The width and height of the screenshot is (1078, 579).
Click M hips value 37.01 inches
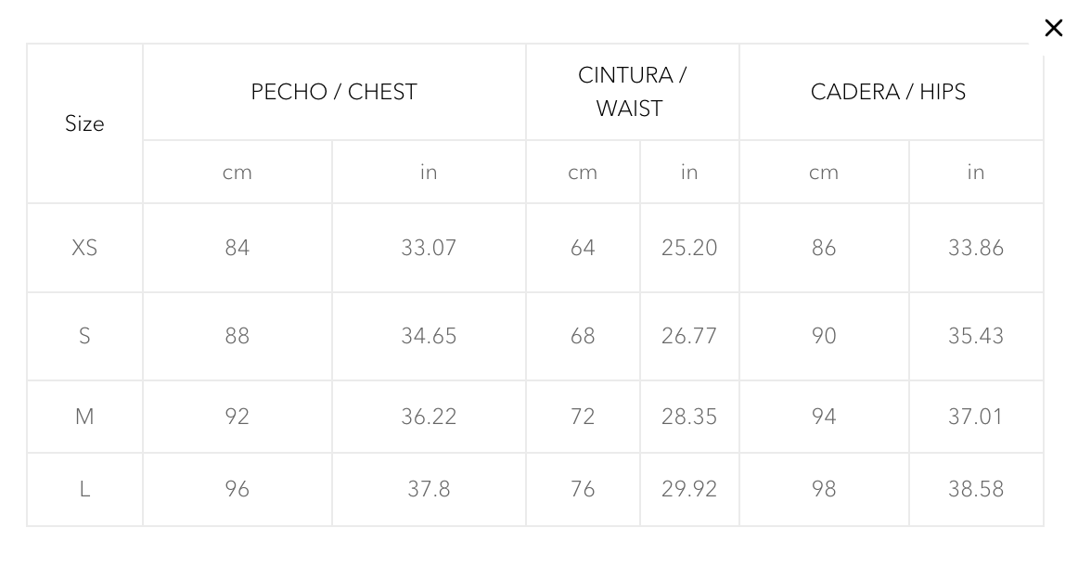click(976, 417)
